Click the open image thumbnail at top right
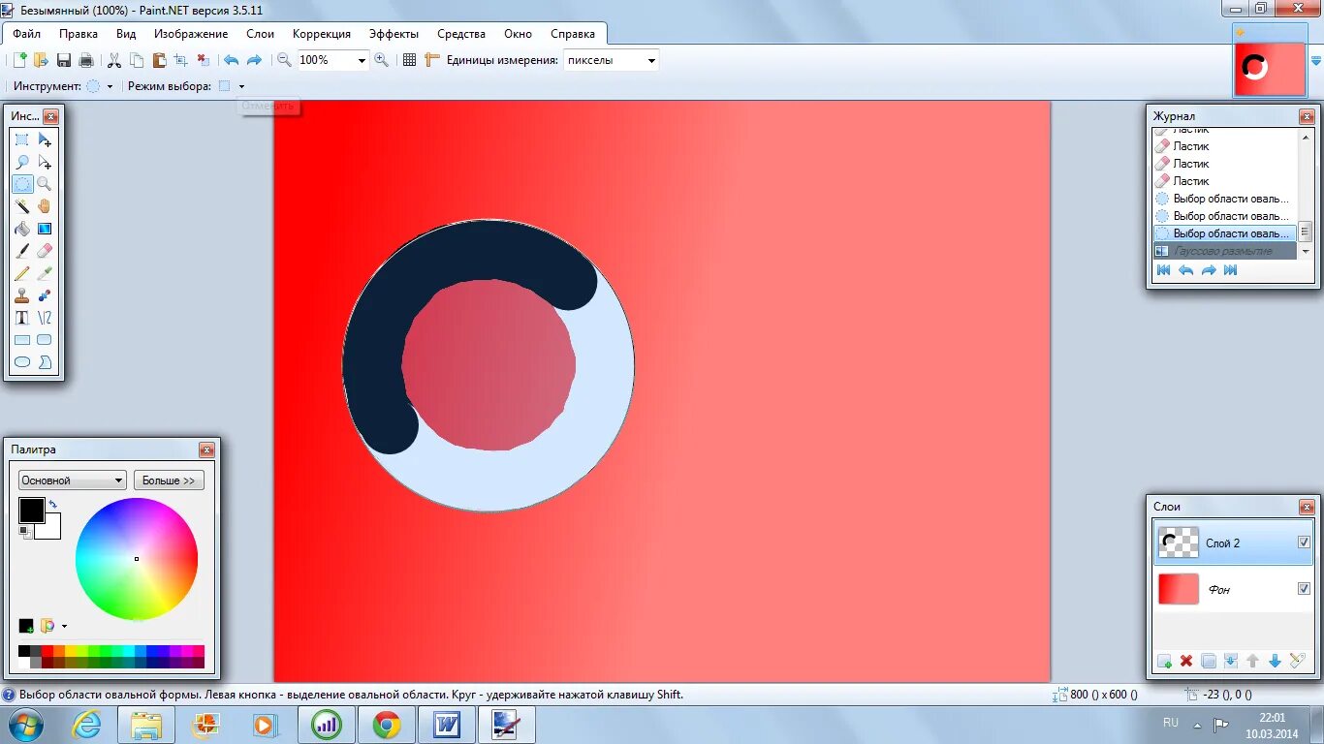 [x=1270, y=68]
